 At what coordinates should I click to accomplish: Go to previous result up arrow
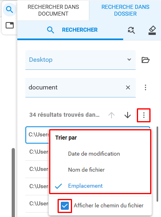click(111, 115)
